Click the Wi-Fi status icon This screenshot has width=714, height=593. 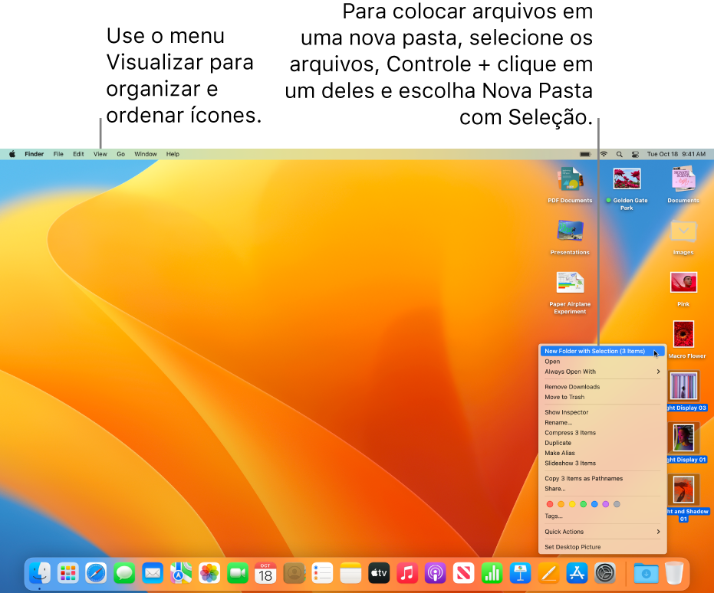[604, 154]
